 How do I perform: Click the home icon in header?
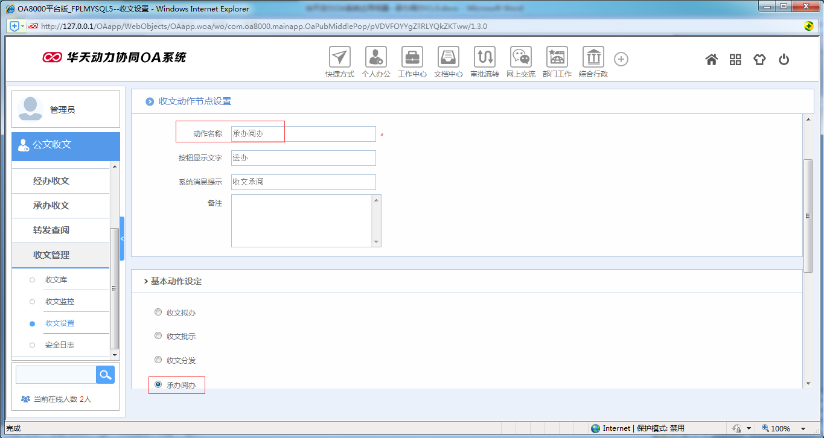click(711, 59)
